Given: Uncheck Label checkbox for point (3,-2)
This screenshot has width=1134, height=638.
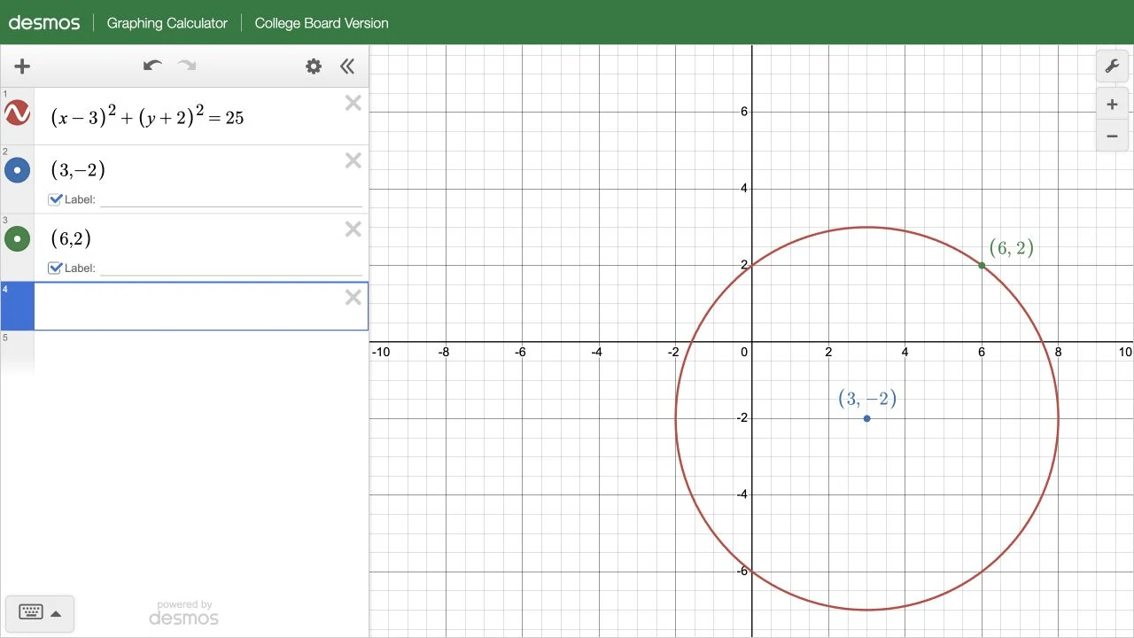Looking at the screenshot, I should (56, 199).
